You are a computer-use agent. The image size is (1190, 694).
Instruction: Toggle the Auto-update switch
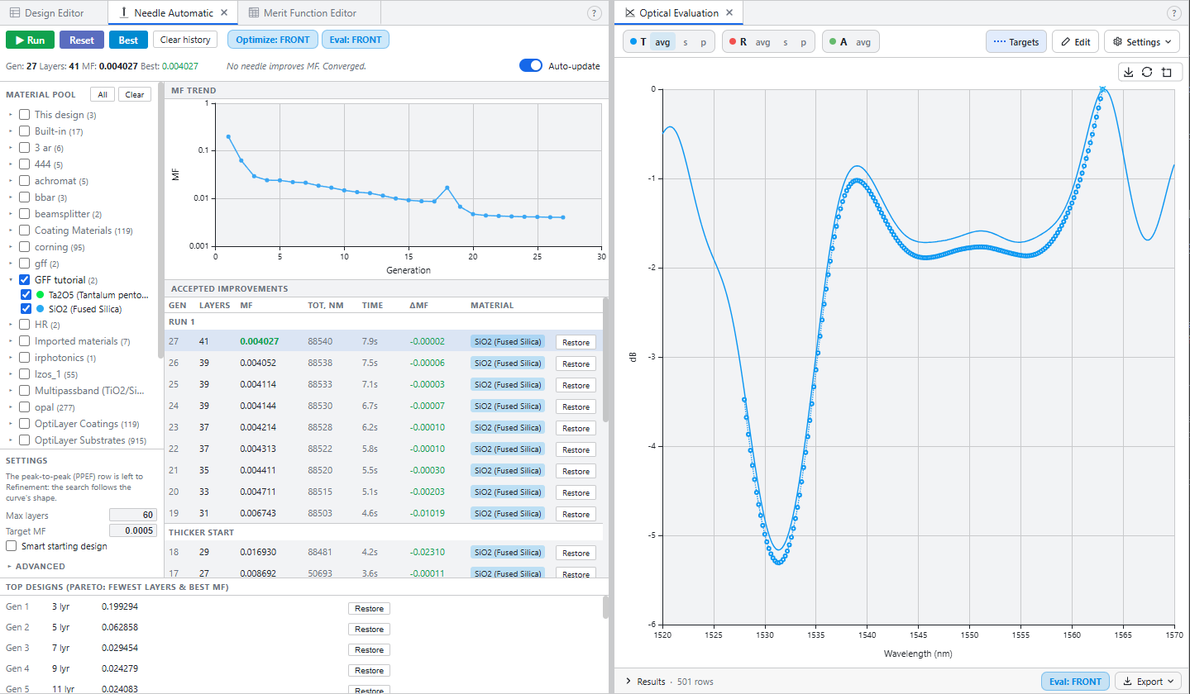[531, 66]
